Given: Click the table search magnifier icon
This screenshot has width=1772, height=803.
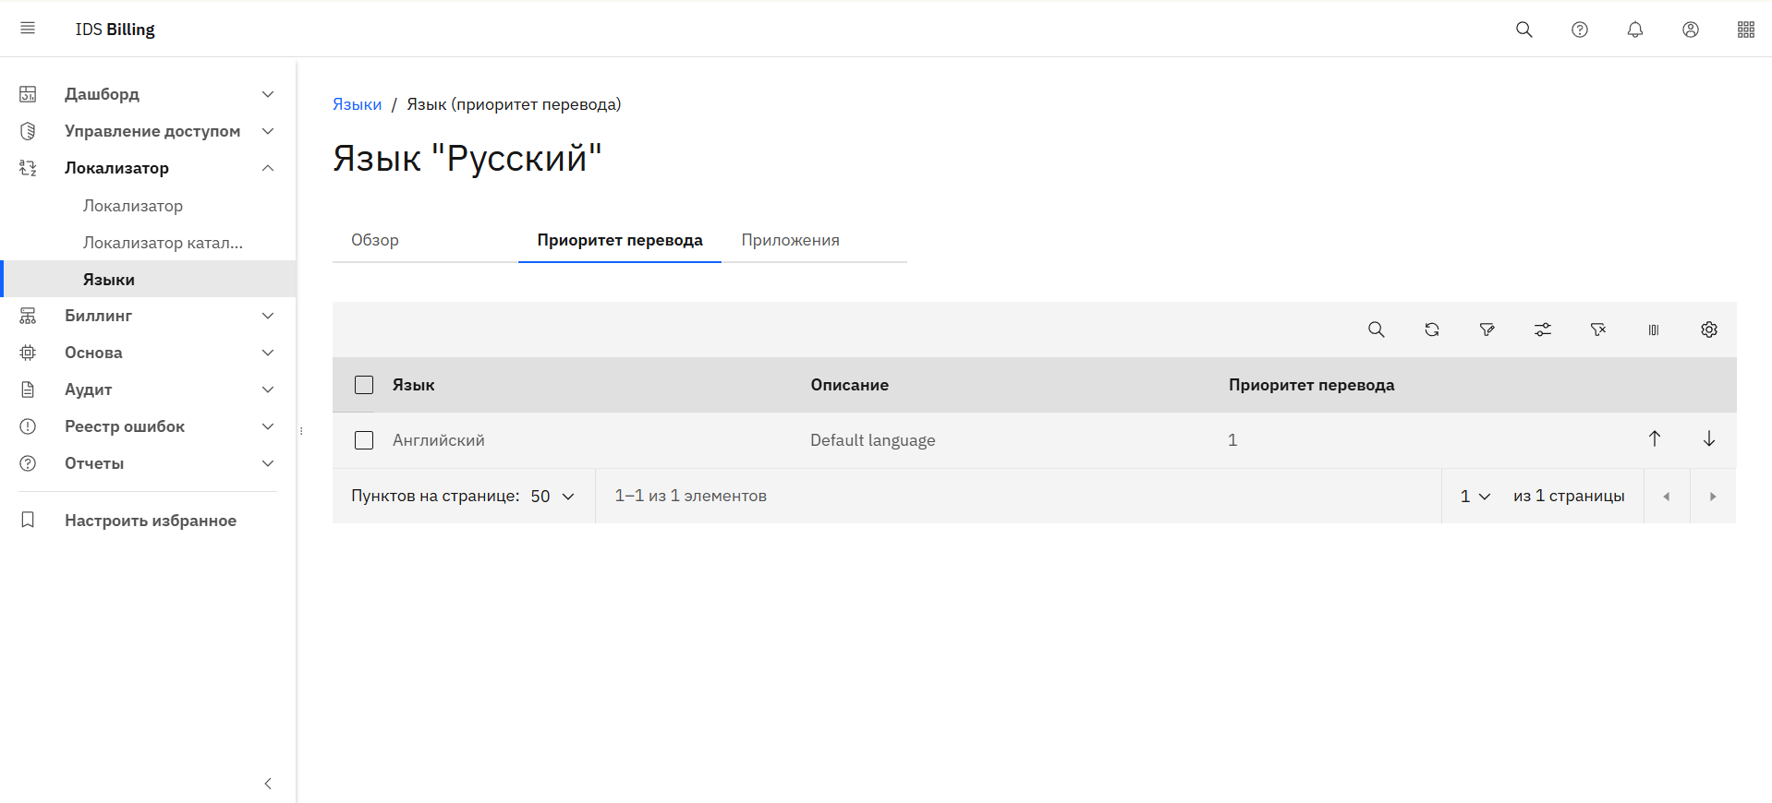Looking at the screenshot, I should 1376,330.
